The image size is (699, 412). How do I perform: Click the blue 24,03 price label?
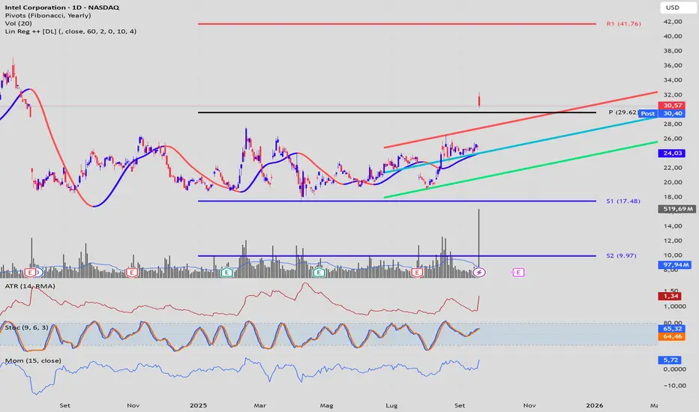[x=672, y=154]
